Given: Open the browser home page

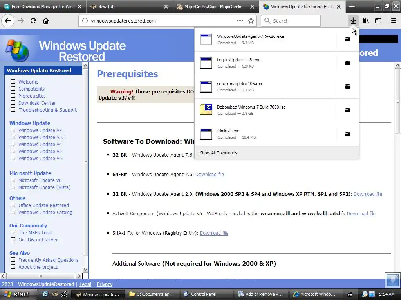Looking at the screenshot, I should [x=46, y=21].
